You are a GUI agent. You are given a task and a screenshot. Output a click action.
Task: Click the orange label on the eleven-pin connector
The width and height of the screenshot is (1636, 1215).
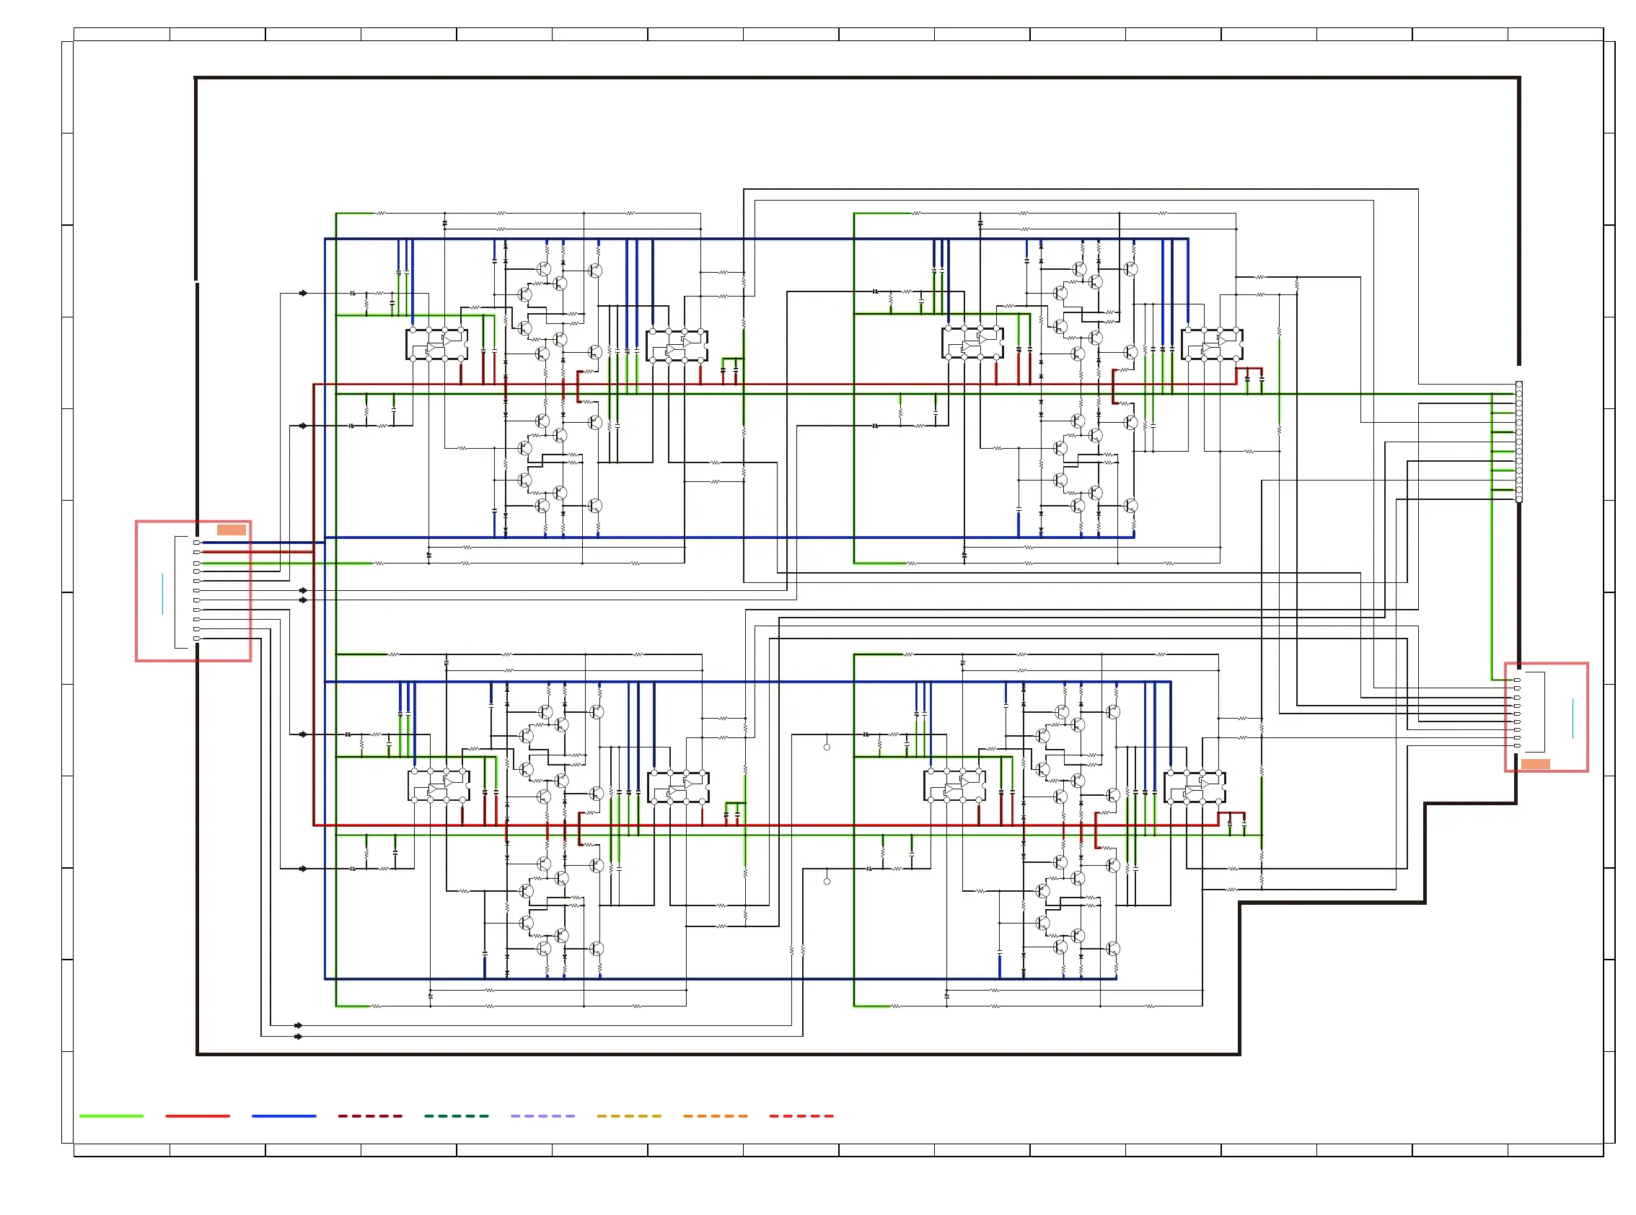[x=231, y=530]
